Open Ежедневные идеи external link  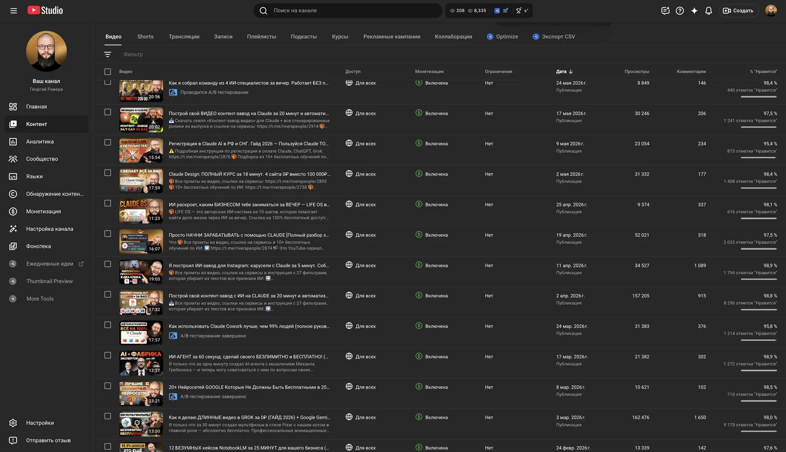tap(81, 264)
